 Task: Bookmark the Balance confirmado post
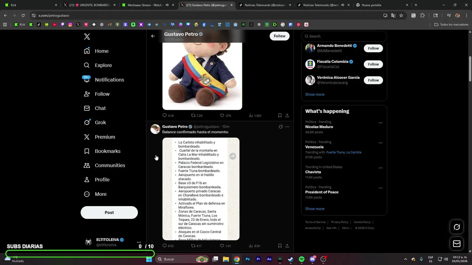(280, 246)
